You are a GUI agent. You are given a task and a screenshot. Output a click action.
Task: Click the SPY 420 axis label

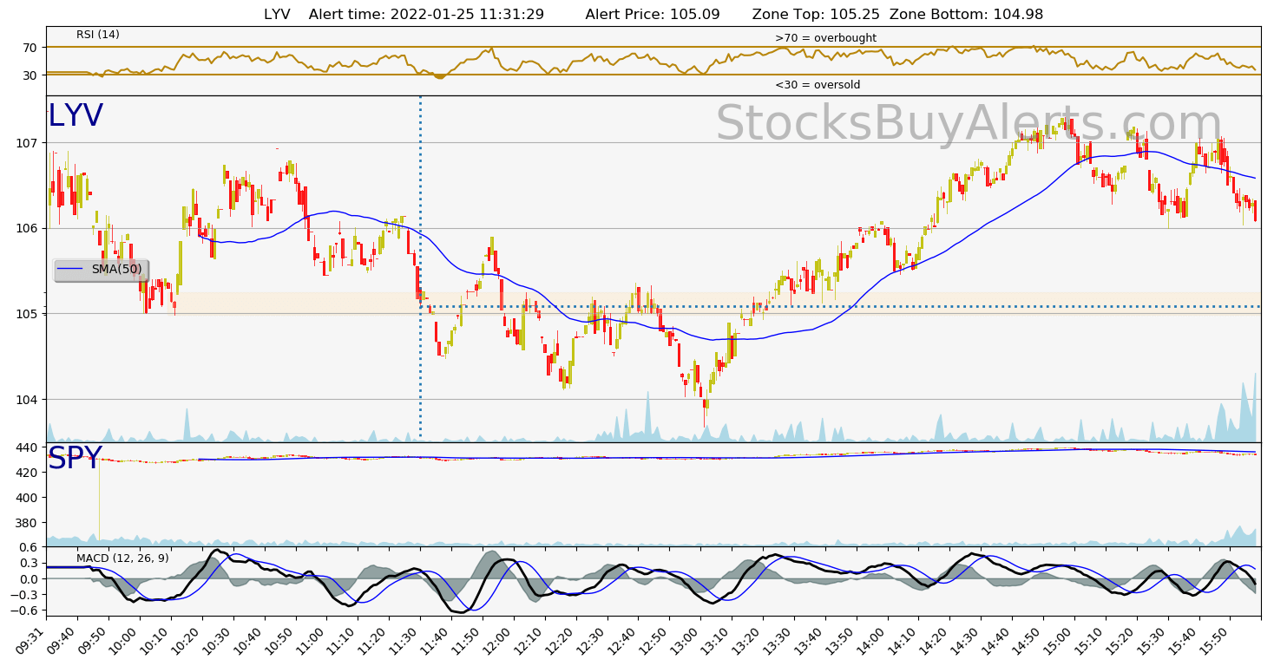coord(28,473)
